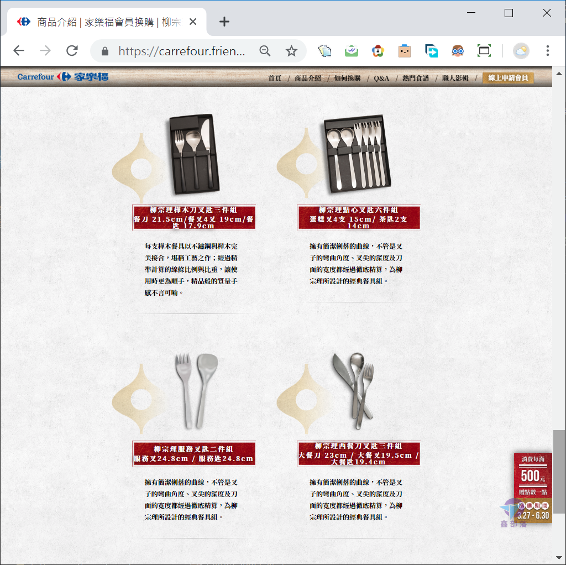Screen dimensions: 566x565
Task: Reload the current page
Action: 72,50
